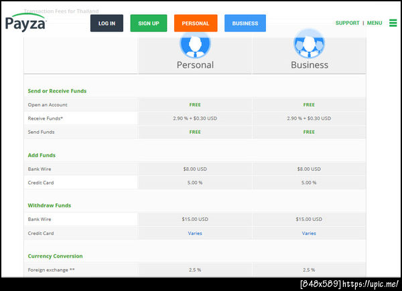
Task: Select the Send or Receive Funds heading
Action: point(57,91)
